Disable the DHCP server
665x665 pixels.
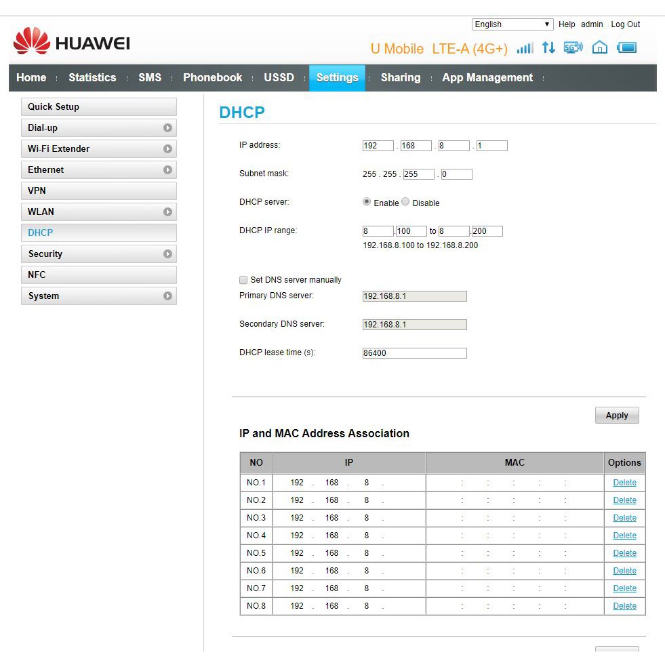[405, 202]
